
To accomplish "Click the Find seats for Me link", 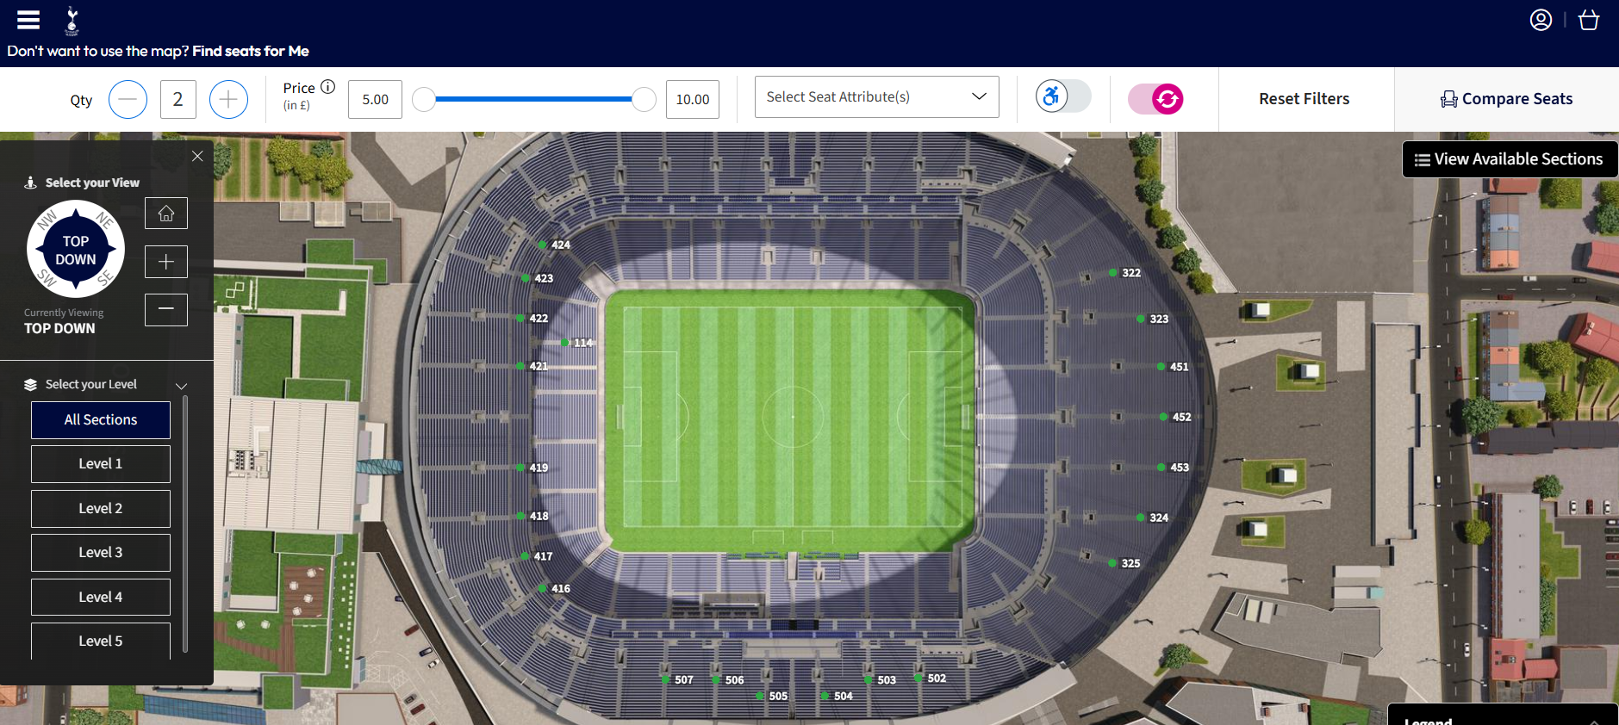I will (250, 52).
